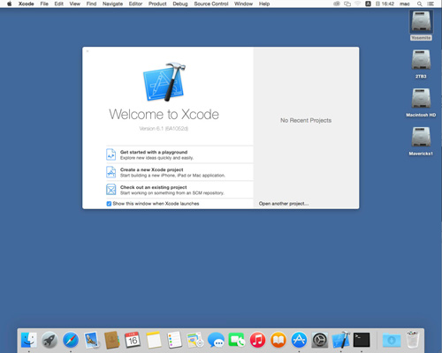Click the Wi-Fi status icon
Viewport: 442px width, 353px height.
point(358,4)
